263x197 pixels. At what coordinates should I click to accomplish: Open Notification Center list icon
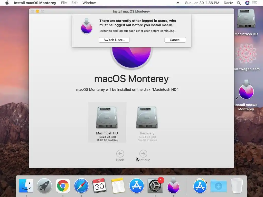pos(255,3)
